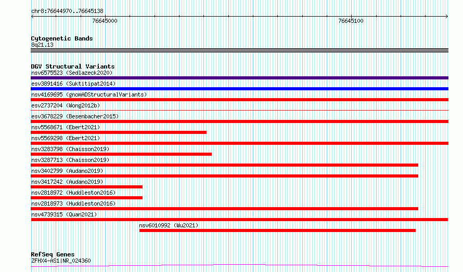
Task: Click the red nsv3402799 variant bar
Action: (224, 176)
